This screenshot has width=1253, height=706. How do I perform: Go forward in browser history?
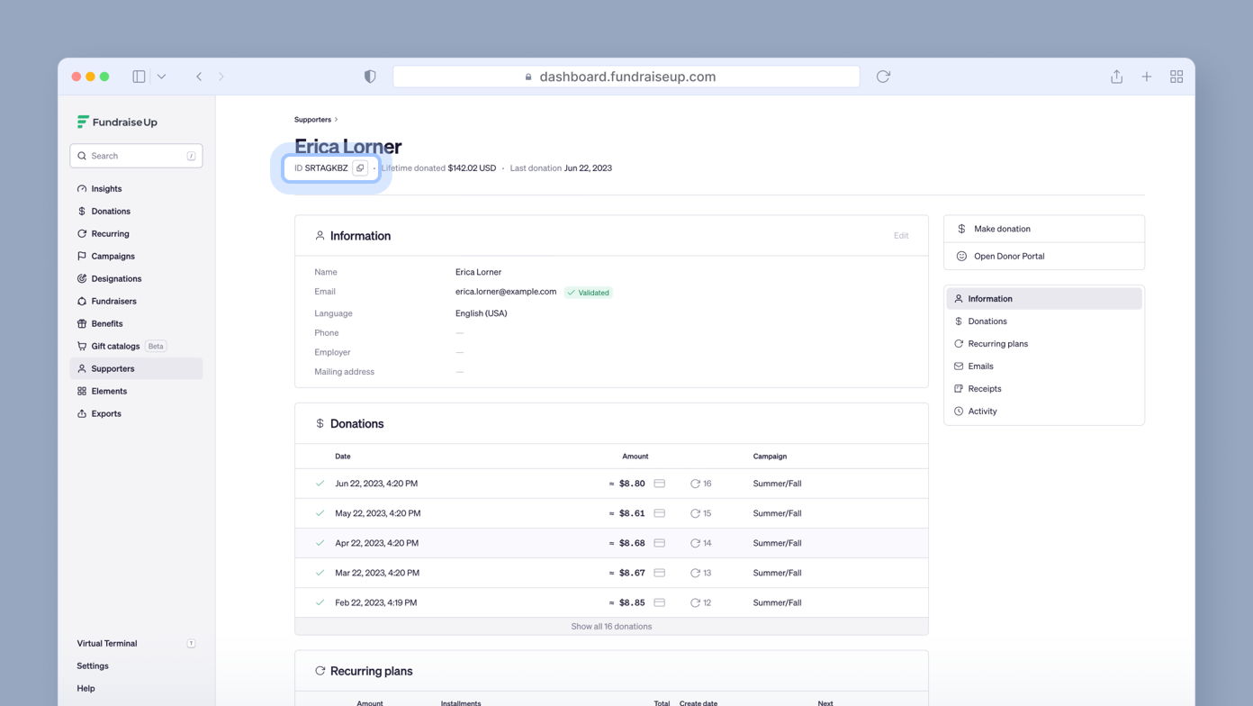click(221, 77)
